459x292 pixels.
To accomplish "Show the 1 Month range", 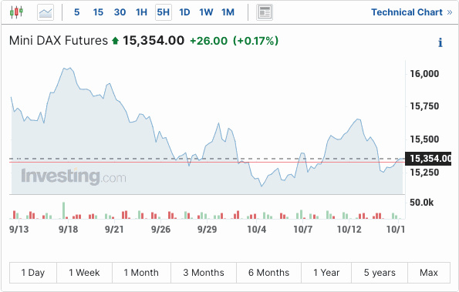I will pyautogui.click(x=141, y=273).
